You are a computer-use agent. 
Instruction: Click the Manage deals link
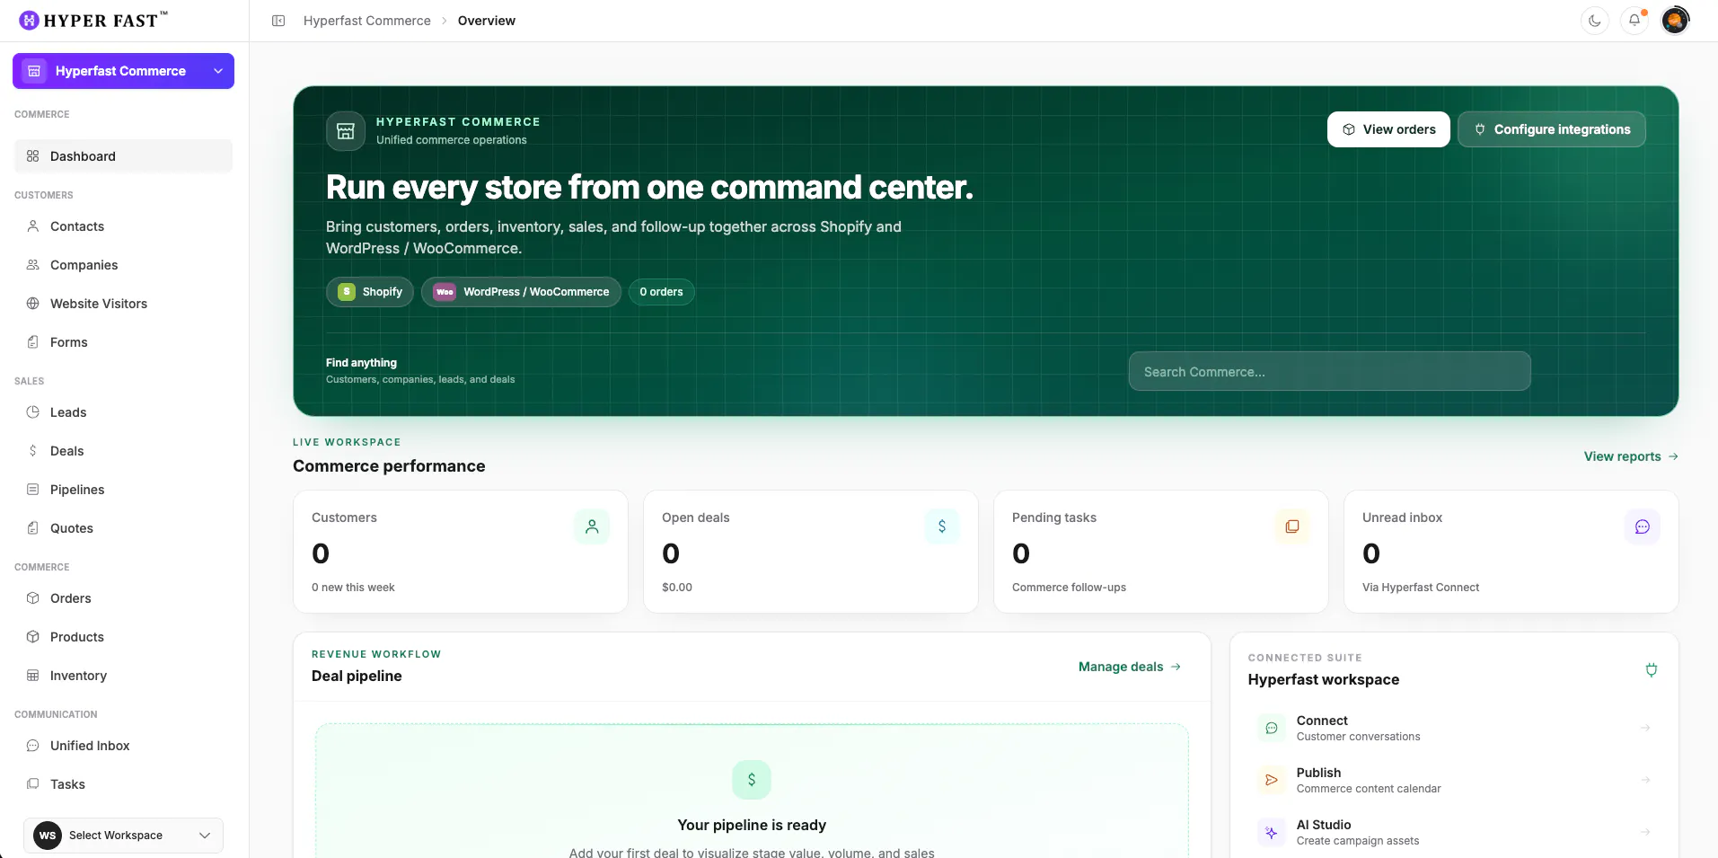coord(1130,667)
